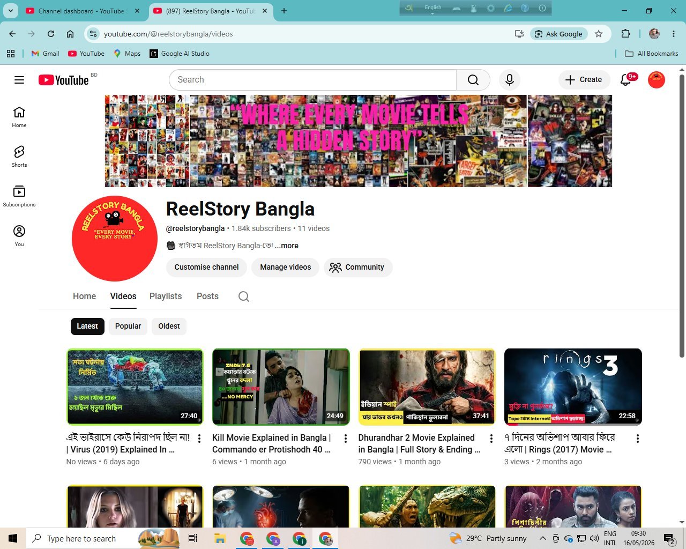The image size is (686, 549).
Task: Click the magnifier search button
Action: (x=473, y=80)
